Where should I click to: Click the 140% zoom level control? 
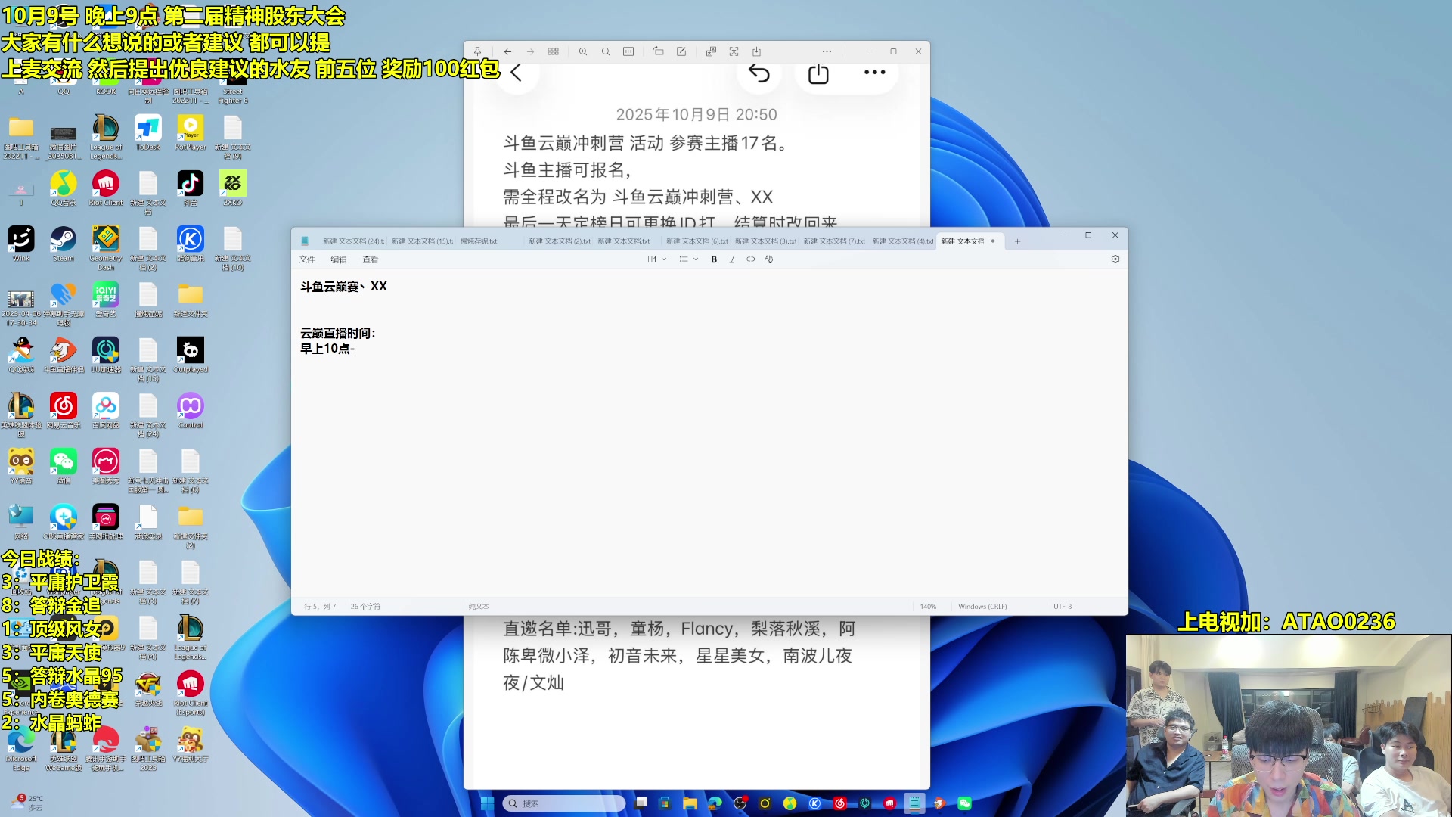[x=929, y=606]
